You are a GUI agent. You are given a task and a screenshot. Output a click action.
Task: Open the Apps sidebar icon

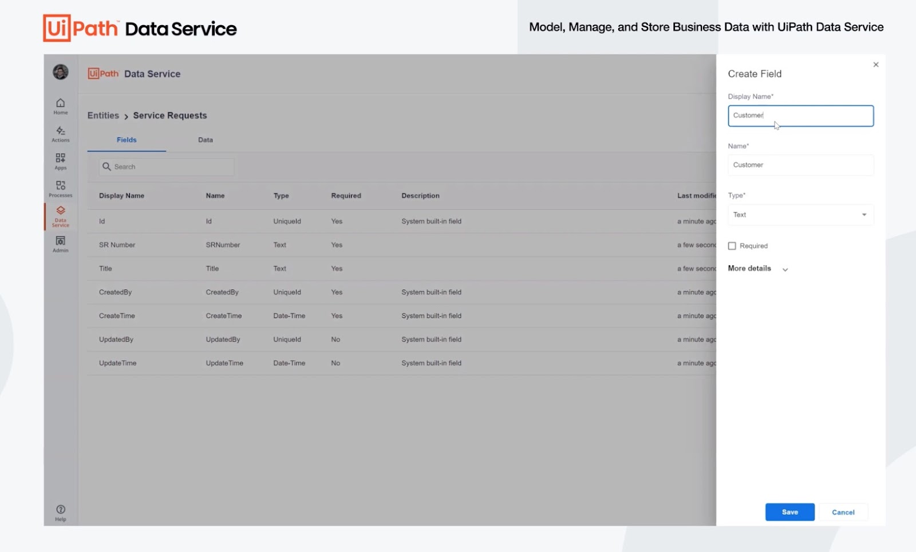60,161
